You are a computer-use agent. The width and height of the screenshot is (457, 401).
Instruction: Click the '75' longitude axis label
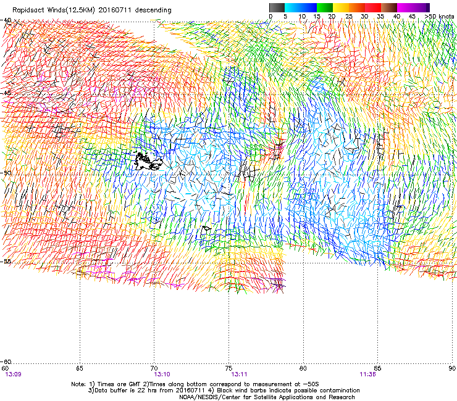[x=228, y=368]
